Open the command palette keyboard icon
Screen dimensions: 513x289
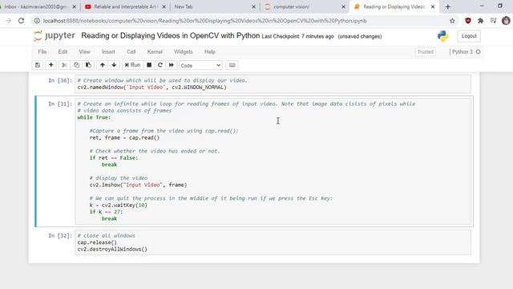coord(232,65)
